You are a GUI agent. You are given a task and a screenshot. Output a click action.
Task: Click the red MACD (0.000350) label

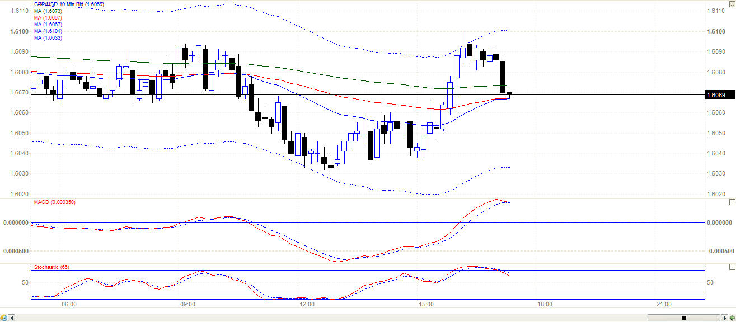(x=54, y=202)
